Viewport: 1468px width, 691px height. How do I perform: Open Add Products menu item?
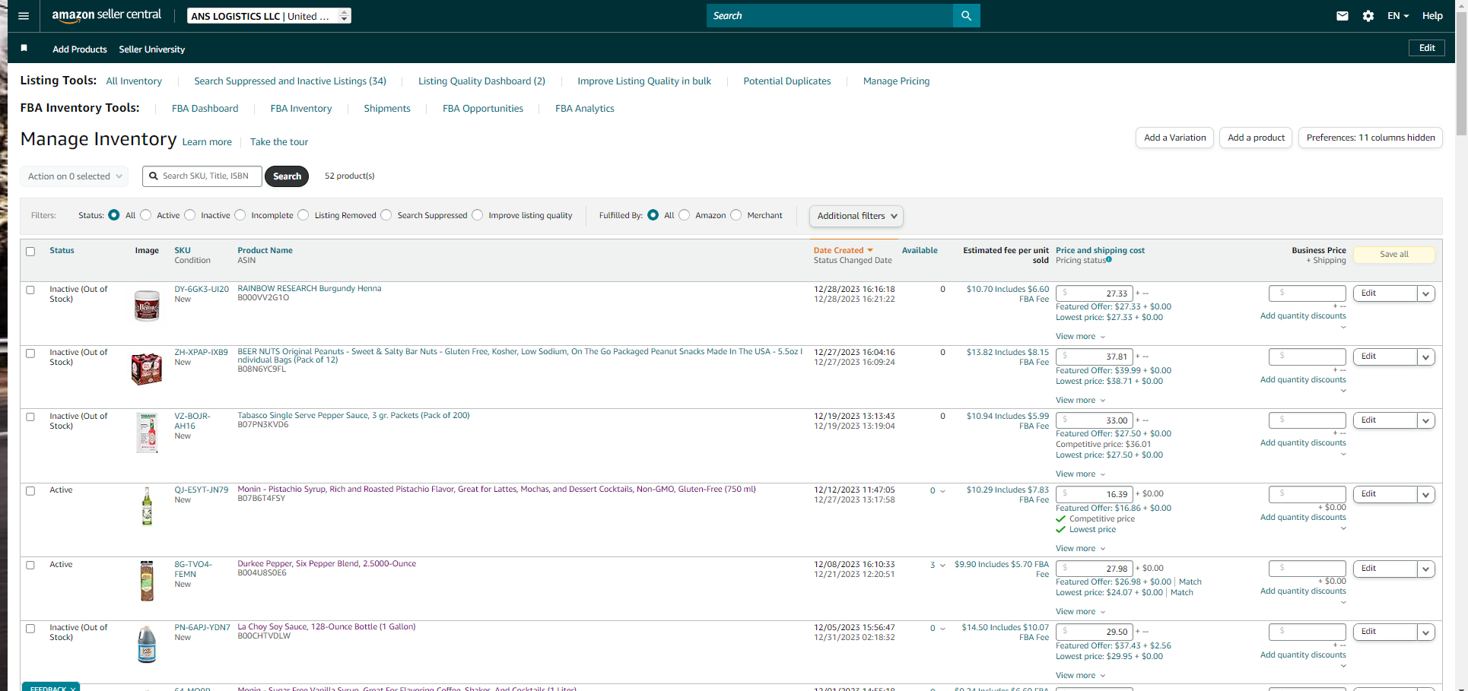click(80, 49)
